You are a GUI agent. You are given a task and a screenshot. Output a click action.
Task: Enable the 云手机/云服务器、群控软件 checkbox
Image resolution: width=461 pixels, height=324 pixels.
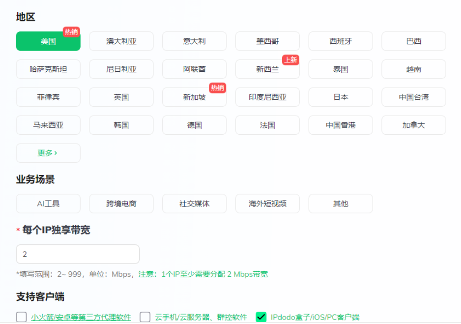pyautogui.click(x=145, y=317)
